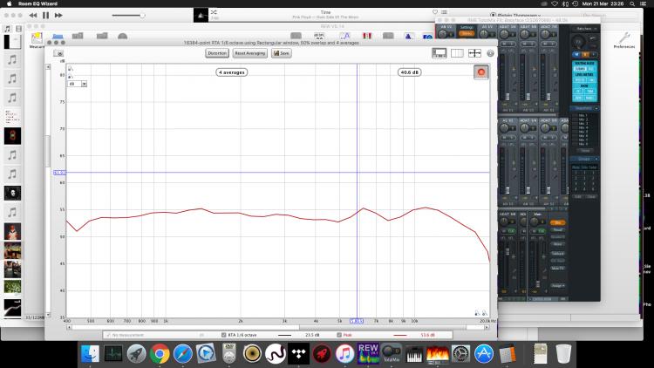Screen dimensions: 654x368
Task: Save the RTA result with Save button
Action: 282,53
